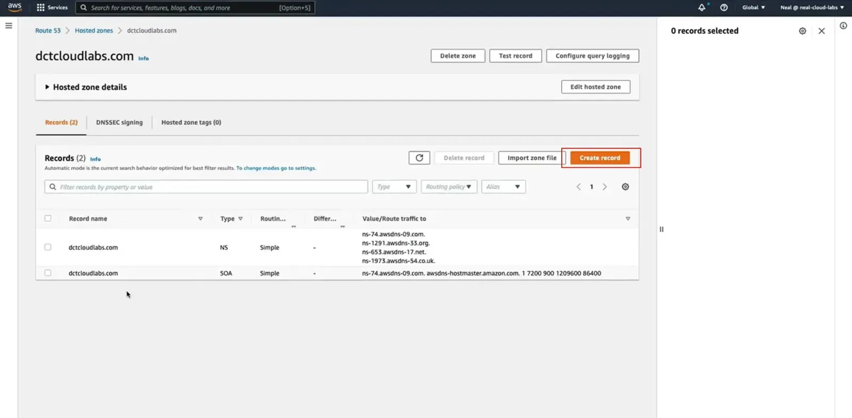Select the SOA record checkbox
This screenshot has height=418, width=852.
(48, 273)
